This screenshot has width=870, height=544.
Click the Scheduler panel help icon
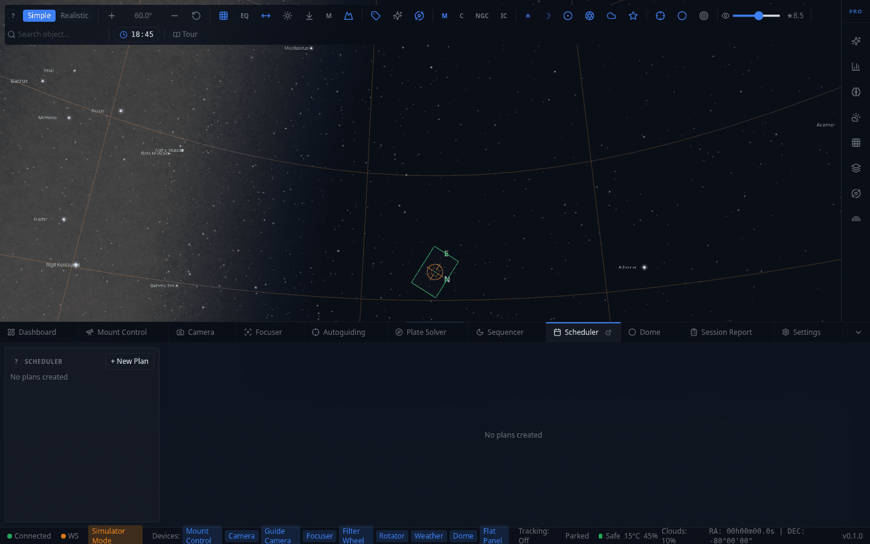click(16, 361)
